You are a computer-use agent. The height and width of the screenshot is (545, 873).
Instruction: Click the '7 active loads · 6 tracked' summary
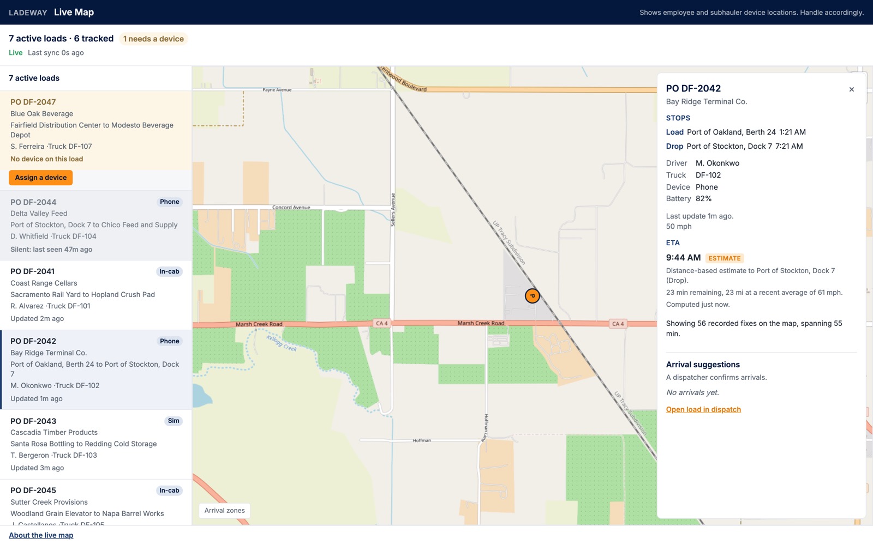tap(61, 39)
